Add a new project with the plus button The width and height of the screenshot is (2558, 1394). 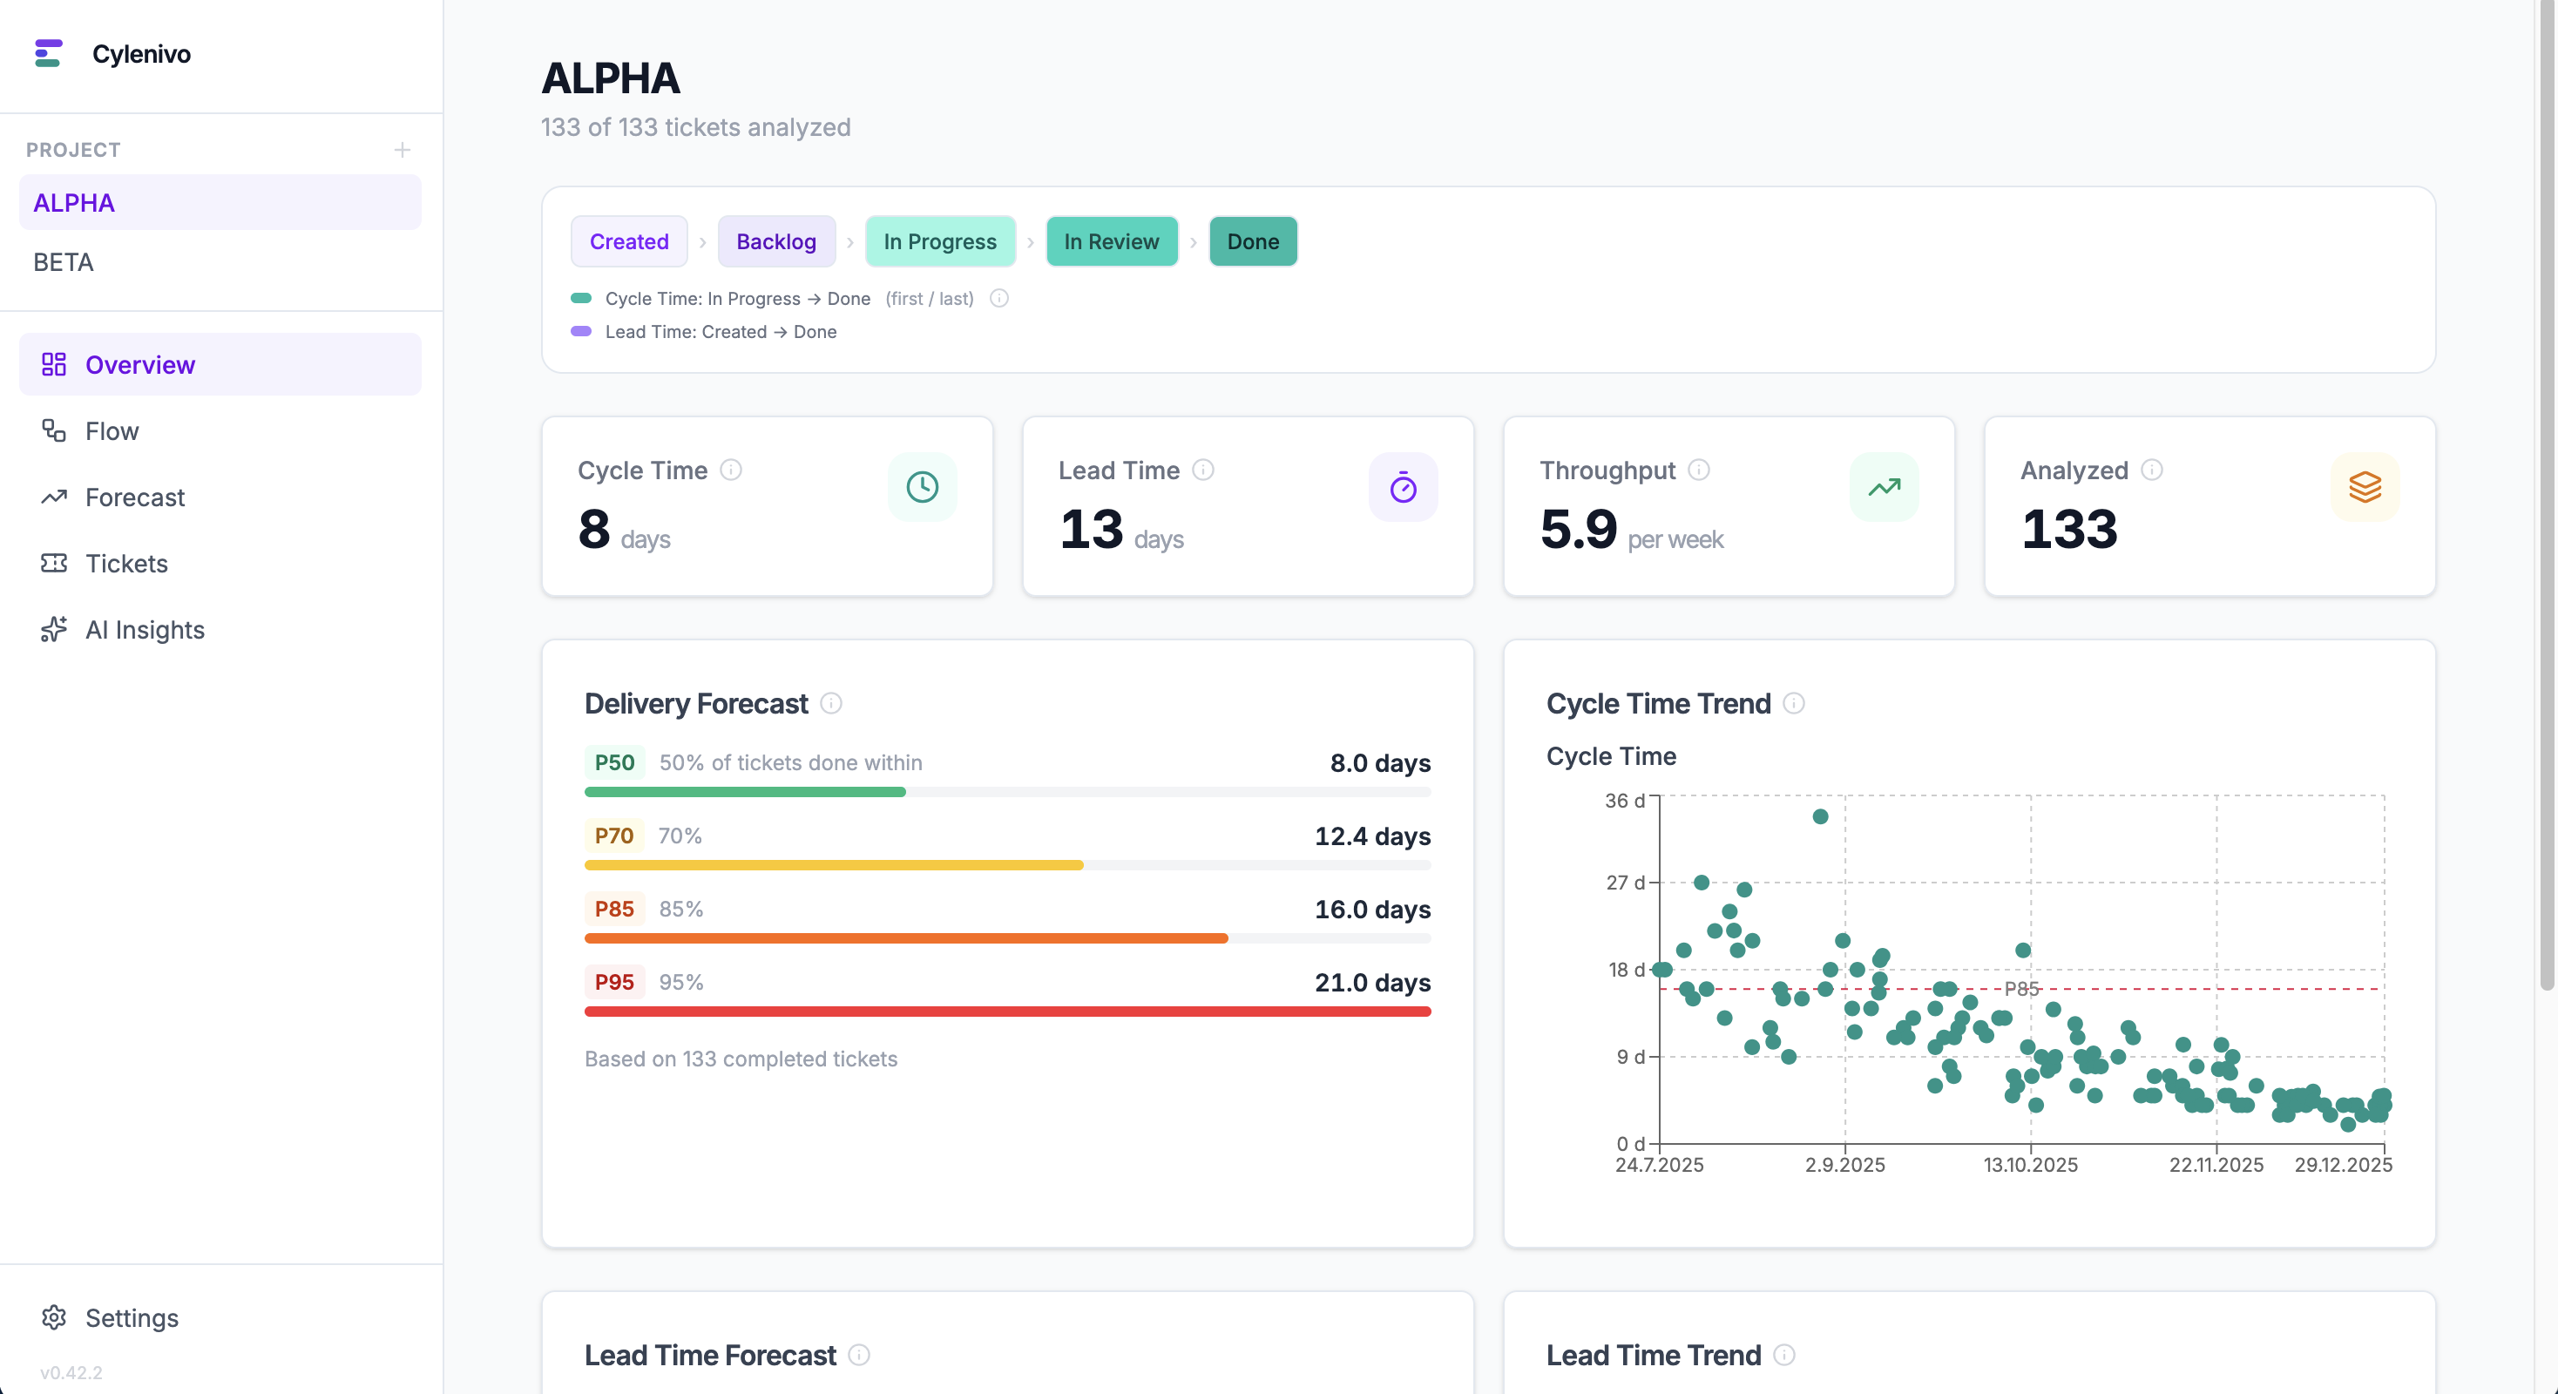tap(403, 150)
